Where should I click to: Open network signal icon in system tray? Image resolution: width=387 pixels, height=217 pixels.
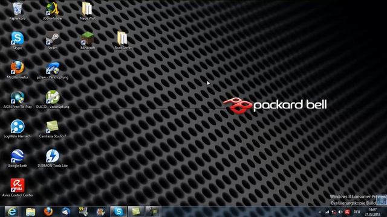(327, 212)
